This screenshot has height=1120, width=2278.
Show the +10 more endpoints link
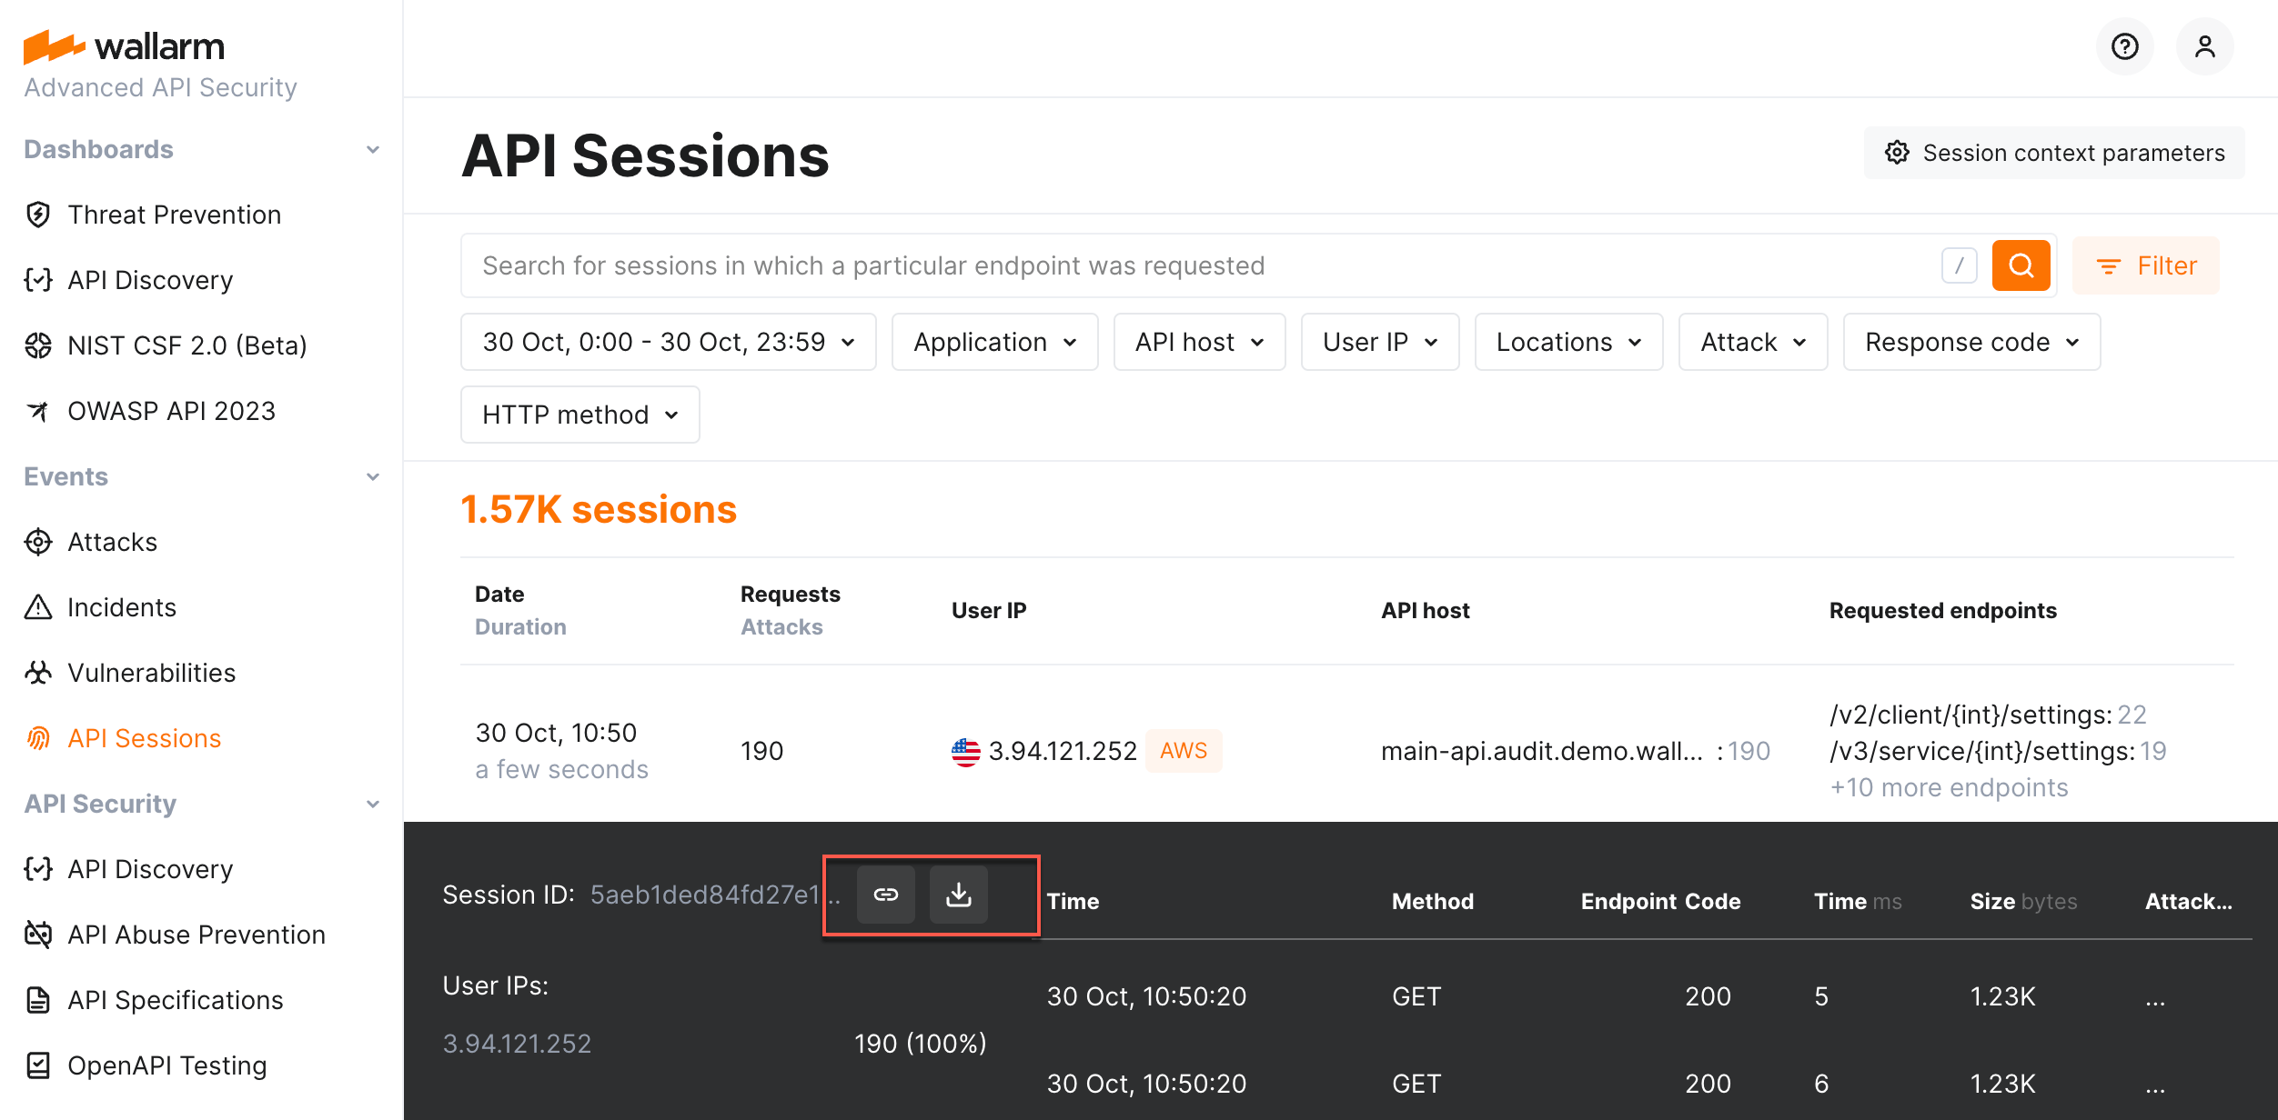point(1950,787)
